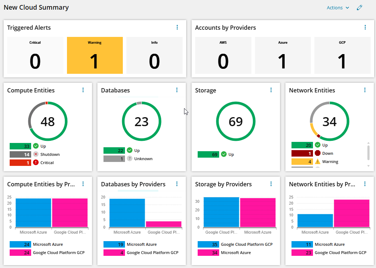Click the Azure accounts tile
Screen dimensions: 376x268
[x=283, y=55]
